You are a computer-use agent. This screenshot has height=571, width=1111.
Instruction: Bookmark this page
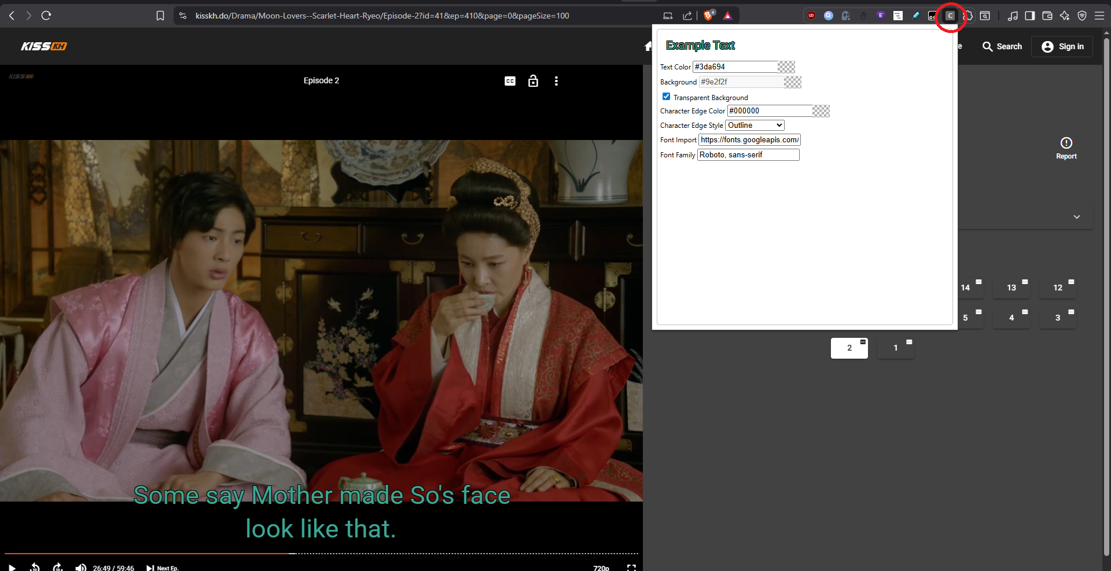click(160, 16)
